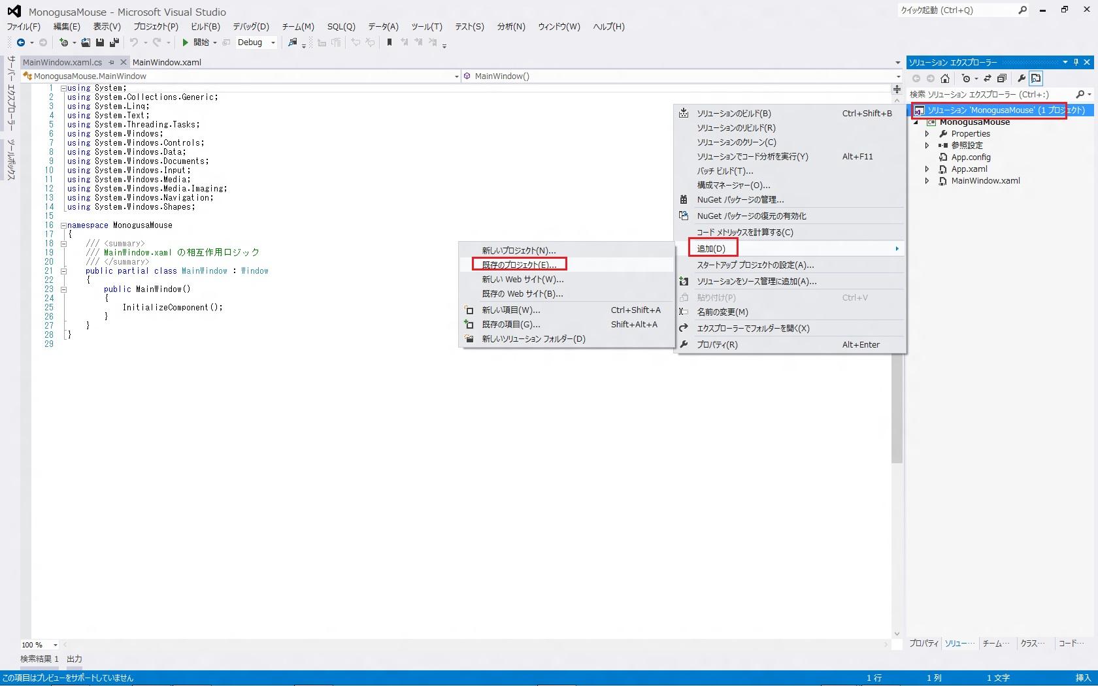
Task: Click the Sync with Active Document icon
Action: coord(987,78)
